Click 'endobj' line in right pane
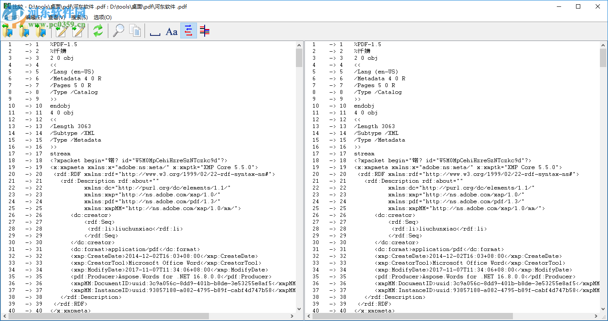This screenshot has height=321, width=608. pyautogui.click(x=364, y=106)
